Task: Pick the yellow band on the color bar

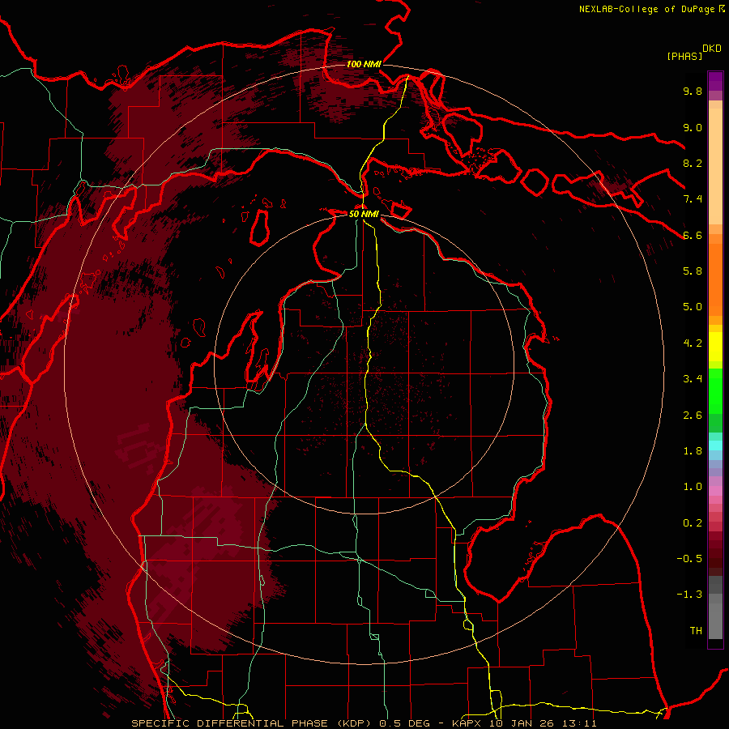Action: point(715,347)
